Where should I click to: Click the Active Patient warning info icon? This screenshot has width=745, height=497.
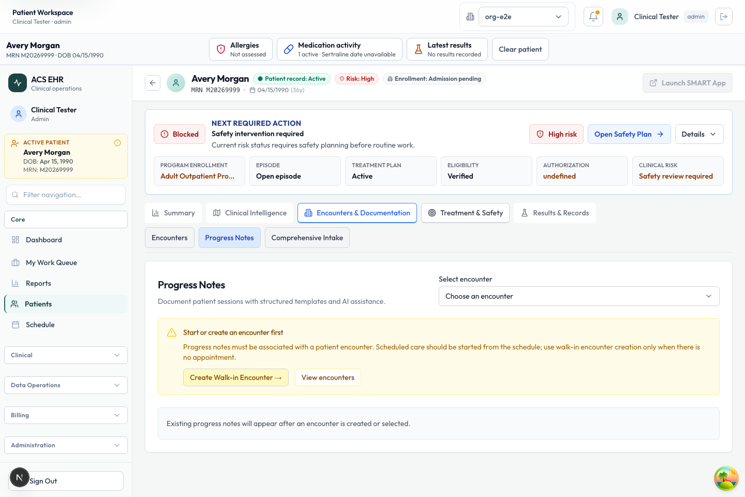click(x=117, y=143)
